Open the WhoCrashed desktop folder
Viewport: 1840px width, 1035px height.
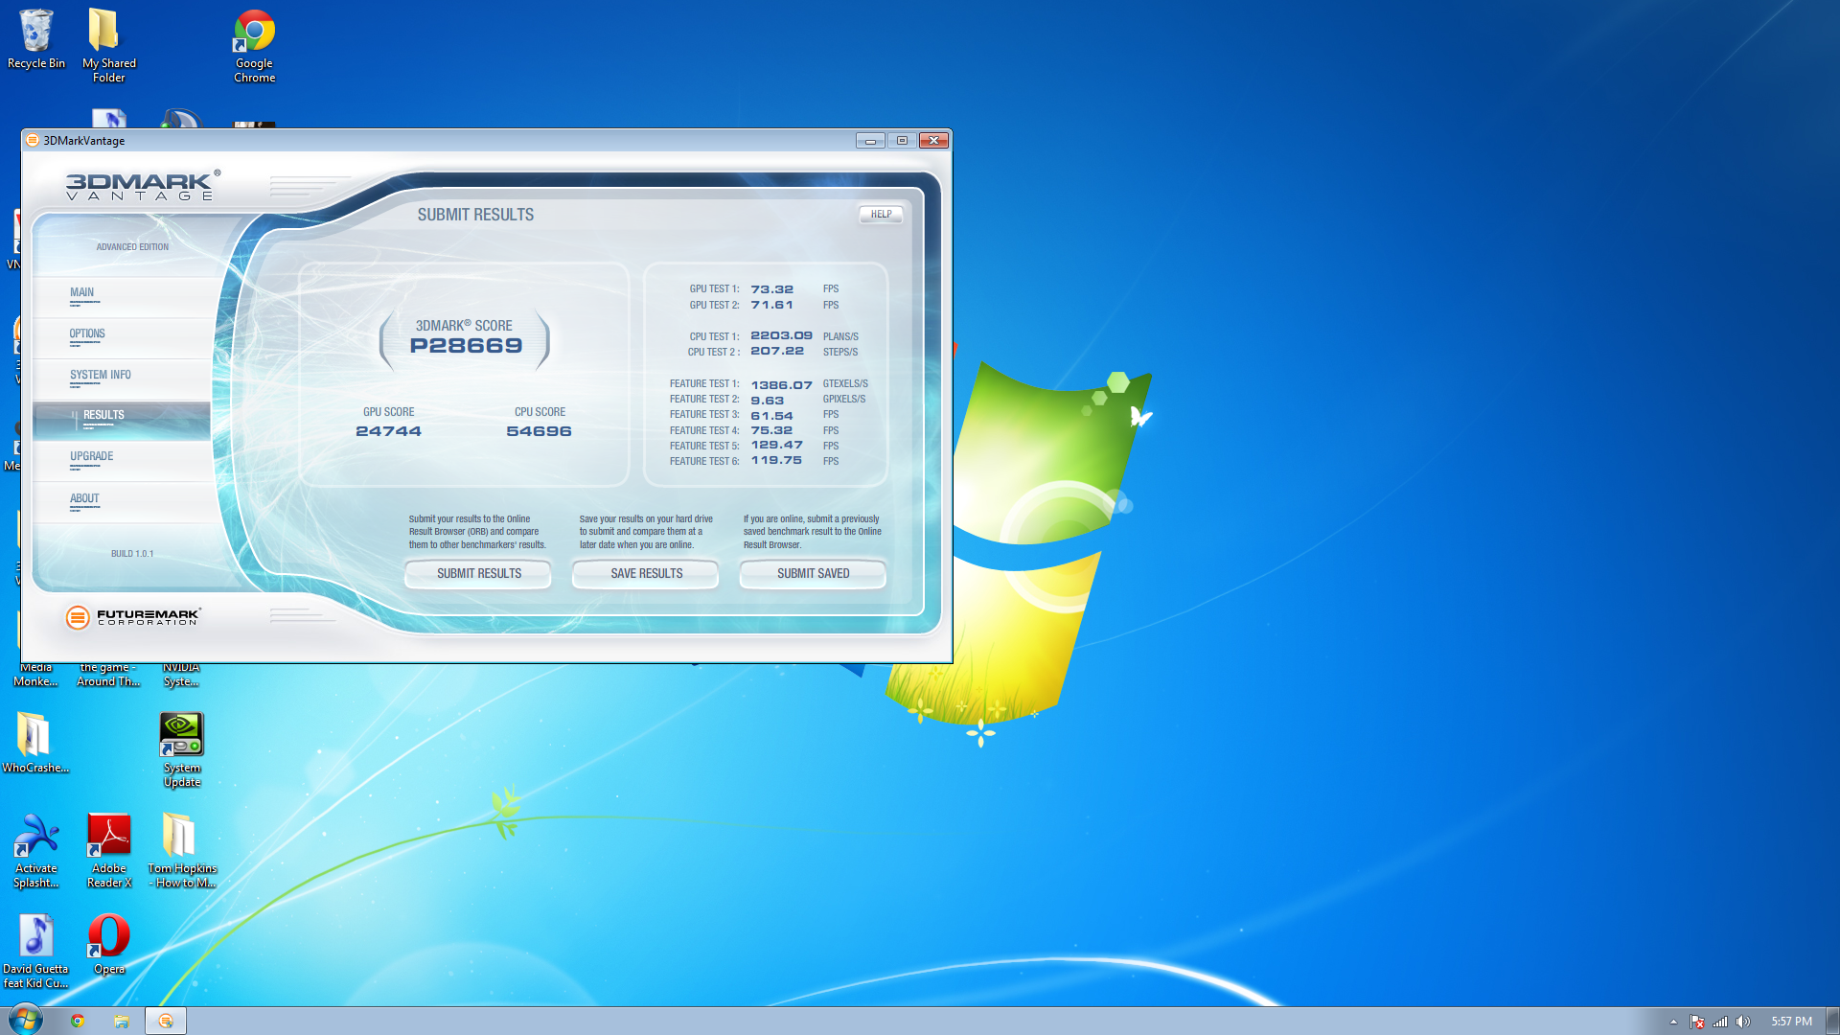[35, 743]
